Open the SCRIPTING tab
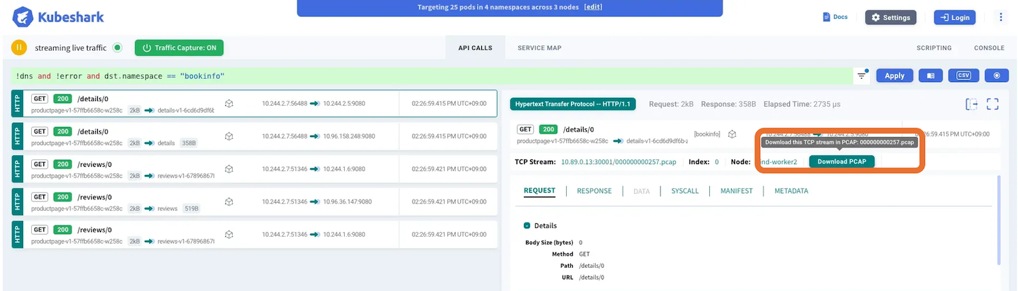This screenshot has width=1018, height=291. pyautogui.click(x=934, y=48)
